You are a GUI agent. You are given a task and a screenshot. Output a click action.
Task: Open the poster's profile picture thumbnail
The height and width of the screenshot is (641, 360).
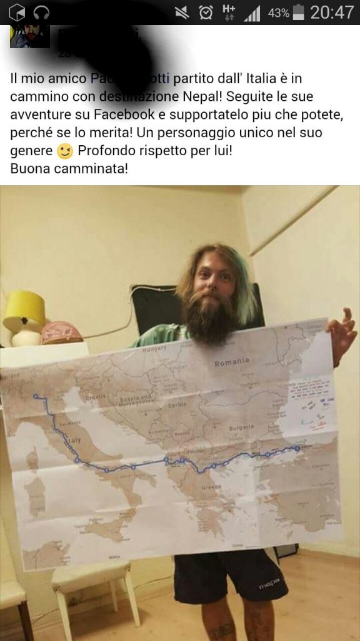coord(30,36)
